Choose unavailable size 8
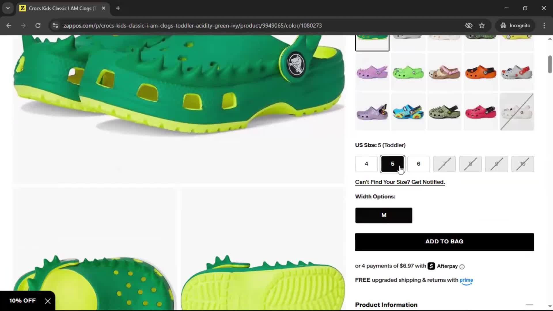553x311 pixels. click(x=470, y=164)
